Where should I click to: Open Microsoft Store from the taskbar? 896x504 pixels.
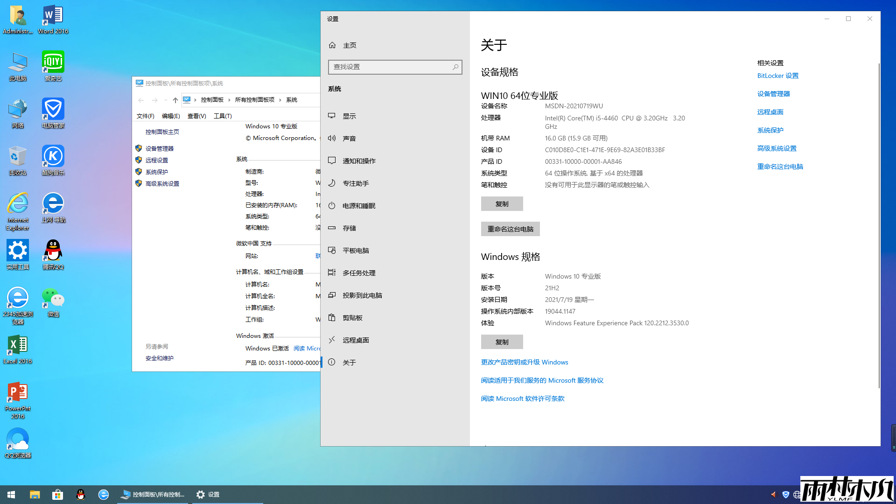(57, 495)
